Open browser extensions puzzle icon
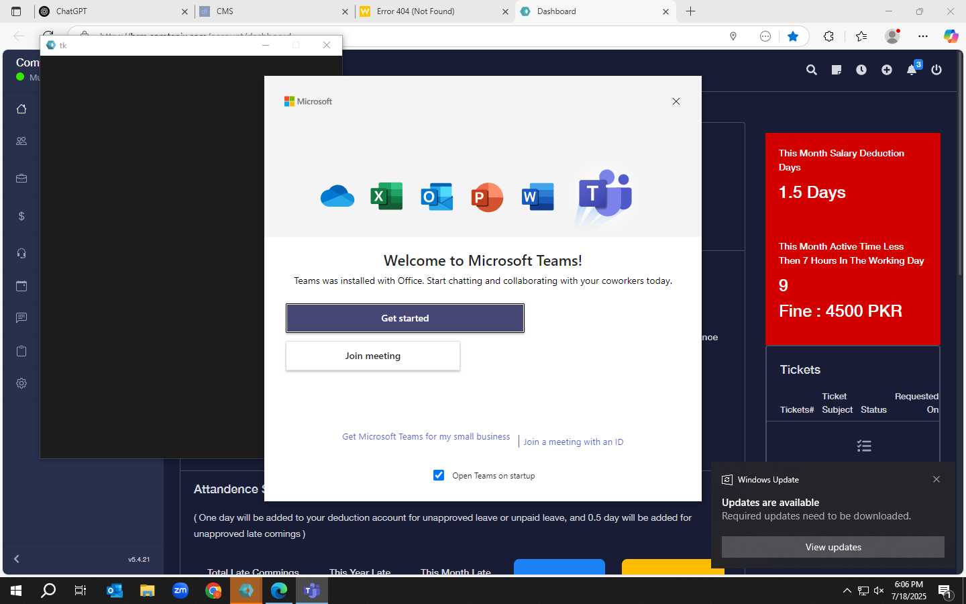Screen dimensions: 966x604 [x=829, y=36]
